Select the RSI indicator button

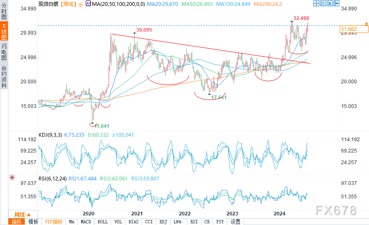click(x=194, y=222)
